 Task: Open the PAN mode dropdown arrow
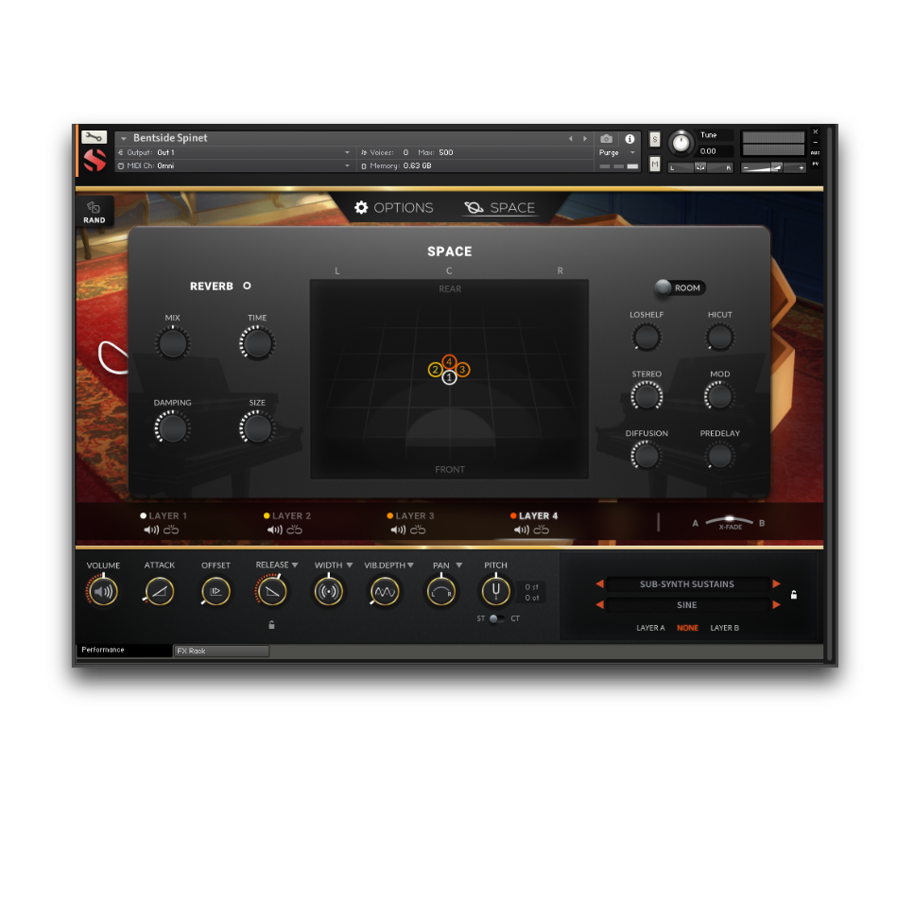460,564
